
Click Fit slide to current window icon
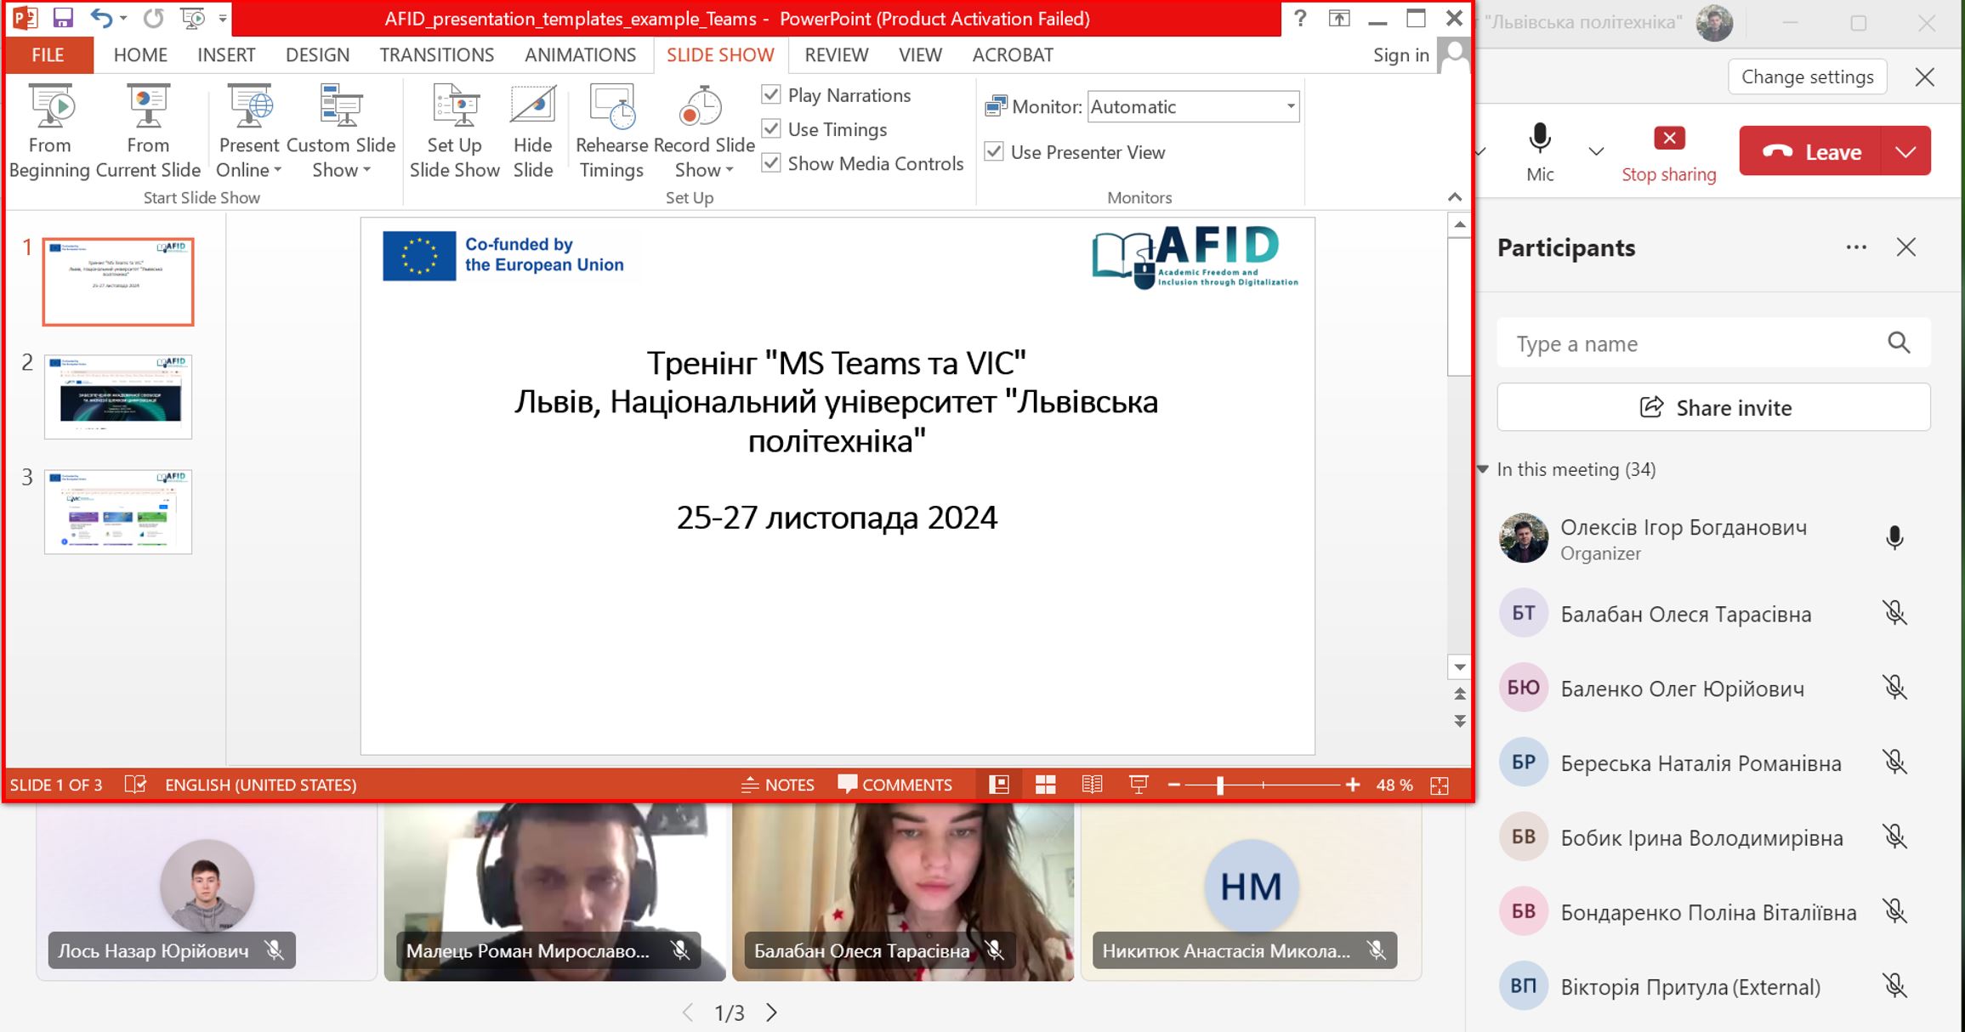[x=1440, y=785]
